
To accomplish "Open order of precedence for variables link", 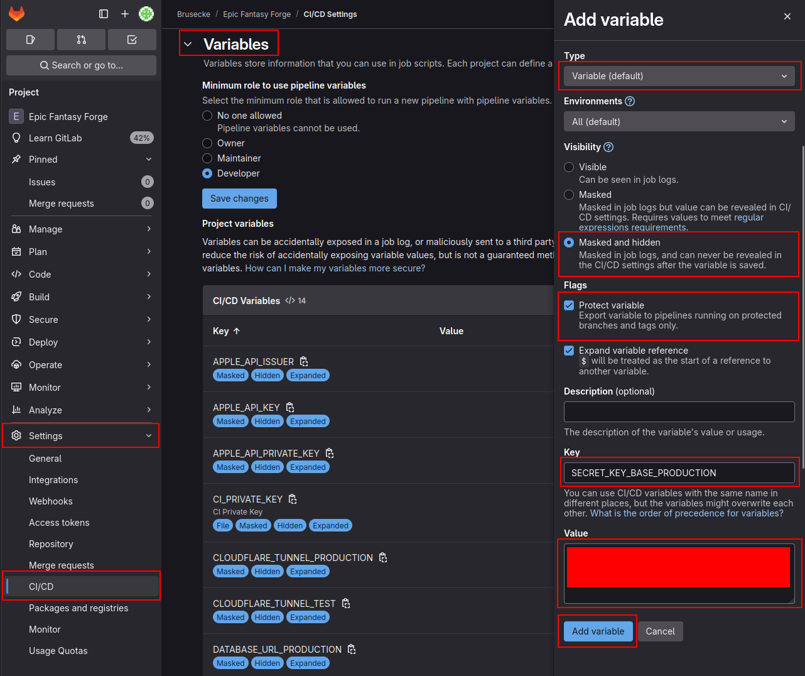I will pos(686,513).
